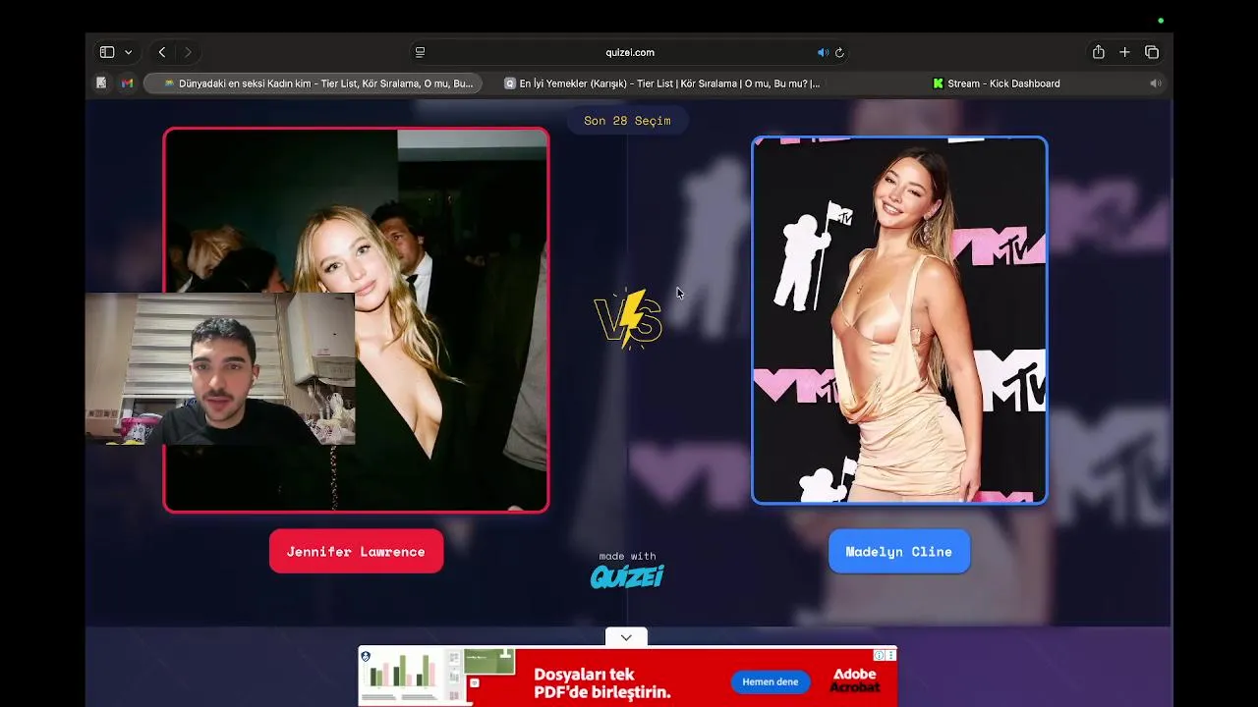Click the streamer webcam overlay
1258x707 pixels.
tap(220, 368)
